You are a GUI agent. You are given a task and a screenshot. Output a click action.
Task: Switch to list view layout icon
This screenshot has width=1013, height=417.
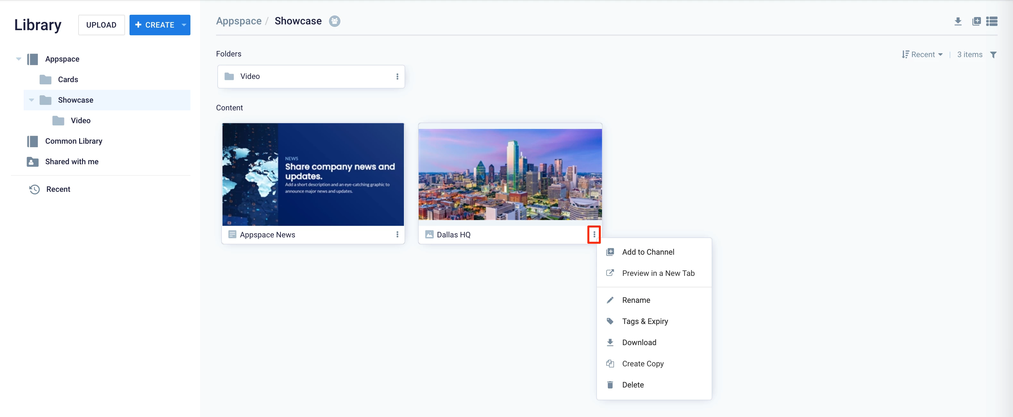992,21
